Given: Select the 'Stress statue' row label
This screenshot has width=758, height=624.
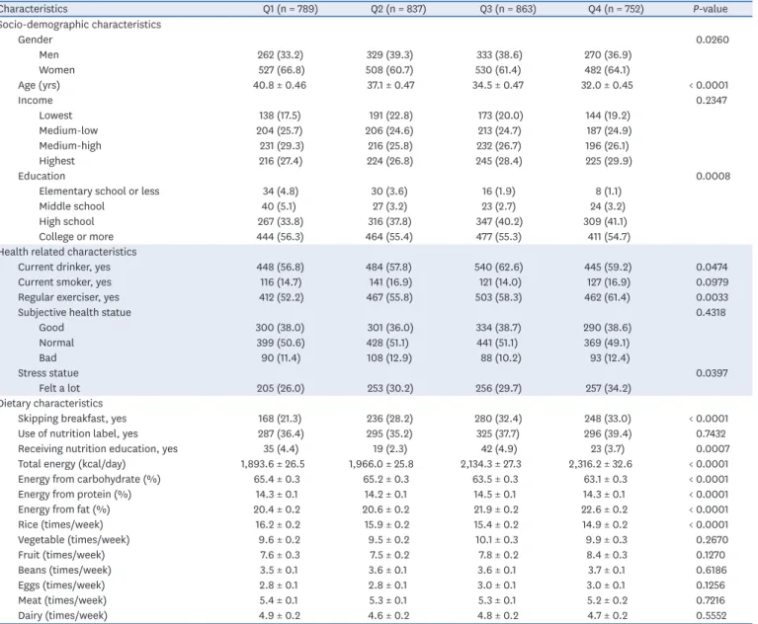Looking at the screenshot, I should (48, 373).
